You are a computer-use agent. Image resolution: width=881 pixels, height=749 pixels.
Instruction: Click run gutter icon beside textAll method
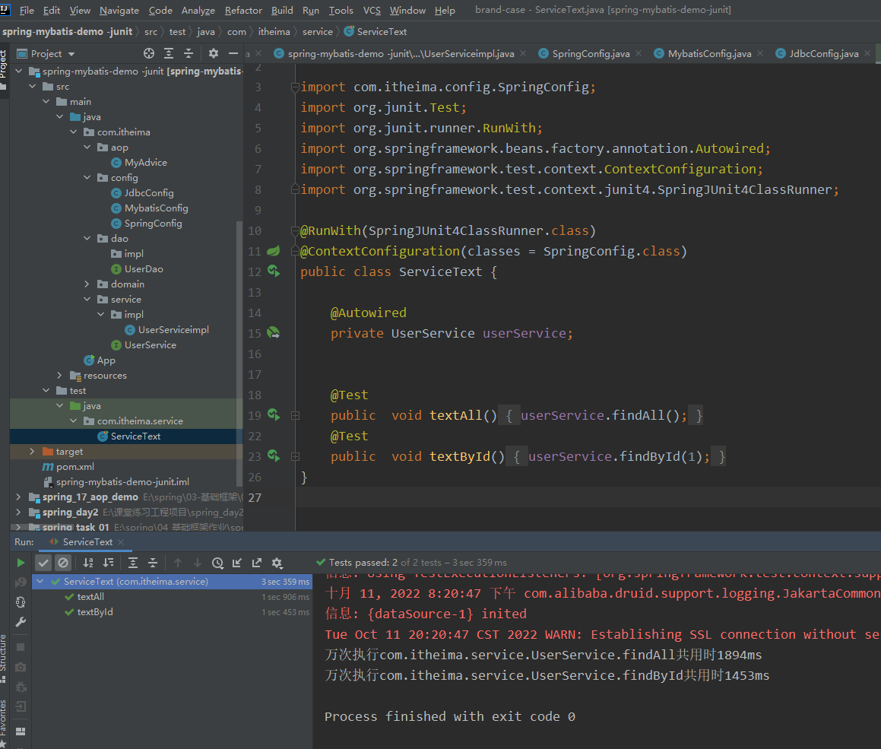click(x=273, y=415)
